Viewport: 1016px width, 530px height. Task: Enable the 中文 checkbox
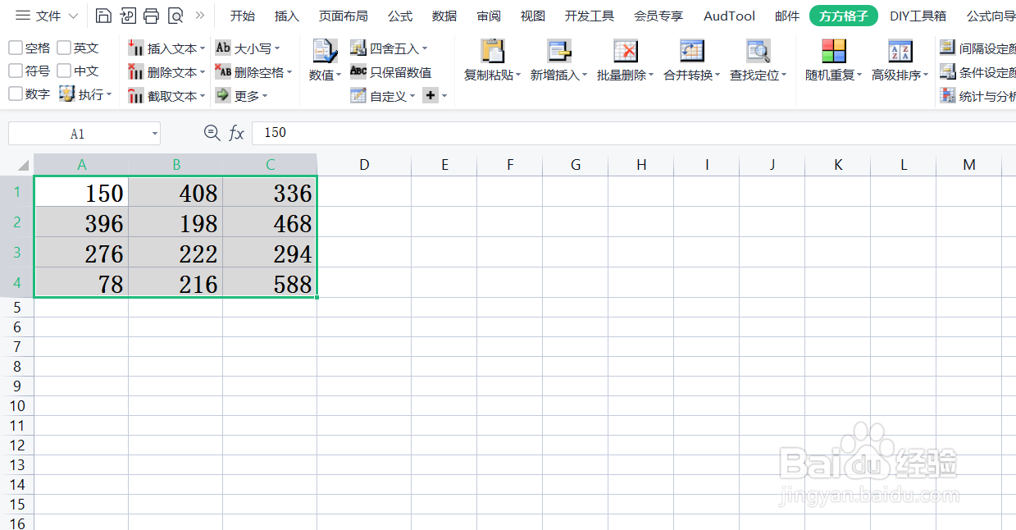pos(64,71)
